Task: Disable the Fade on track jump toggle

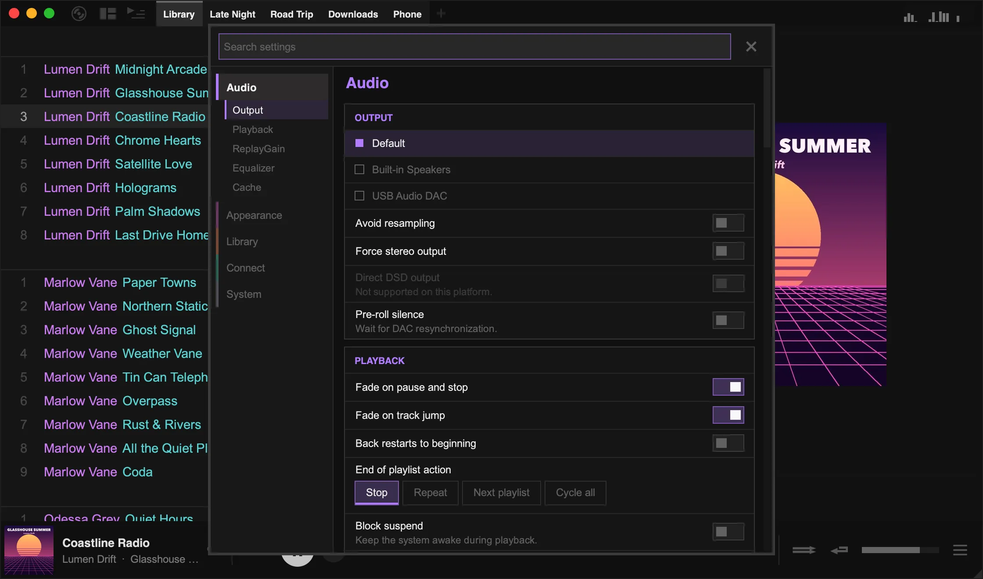Action: [728, 415]
